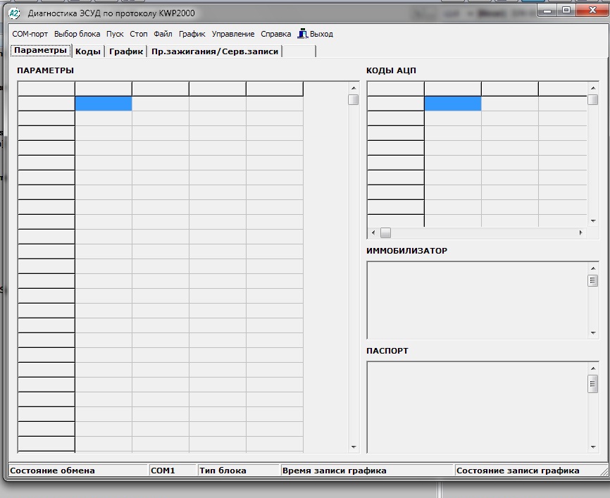Open the COM-порт menu
The width and height of the screenshot is (610, 498).
(x=30, y=34)
